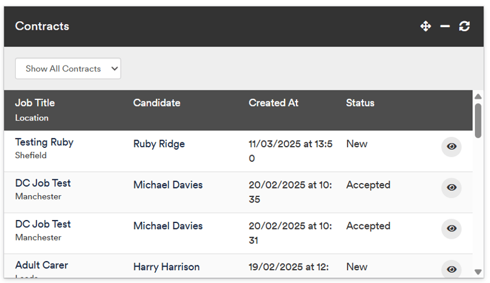
Task: Refresh the Contracts list
Action: point(465,26)
